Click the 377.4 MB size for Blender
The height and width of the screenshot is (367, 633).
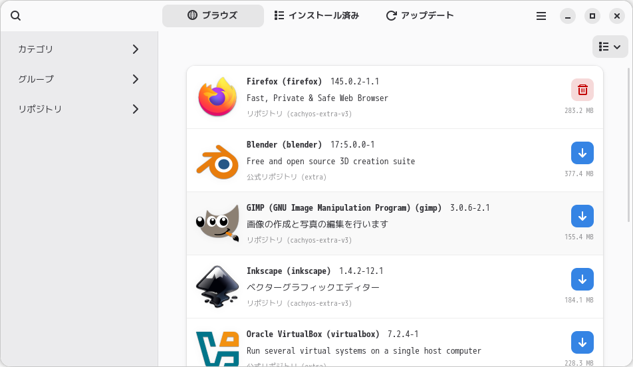(579, 174)
